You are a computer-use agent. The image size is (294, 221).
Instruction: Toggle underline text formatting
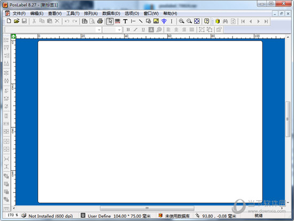[143, 29]
